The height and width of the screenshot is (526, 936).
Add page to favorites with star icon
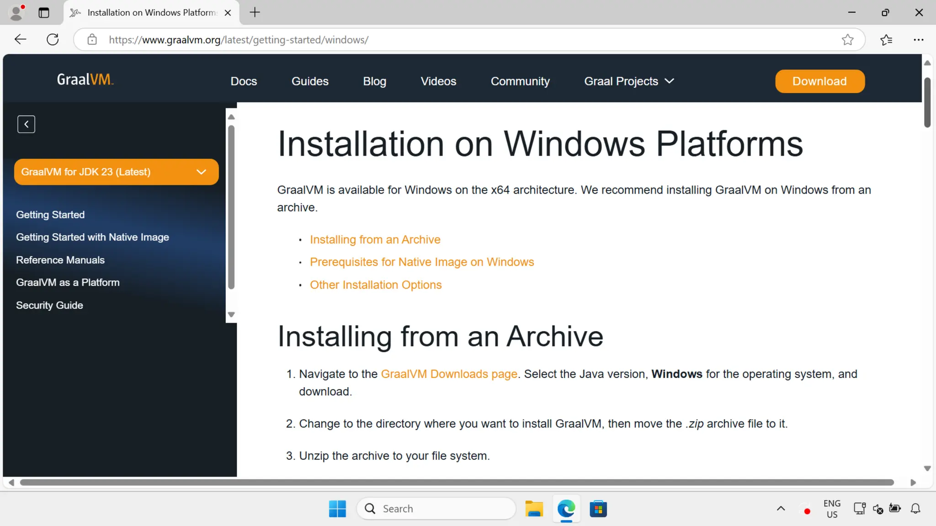point(847,40)
